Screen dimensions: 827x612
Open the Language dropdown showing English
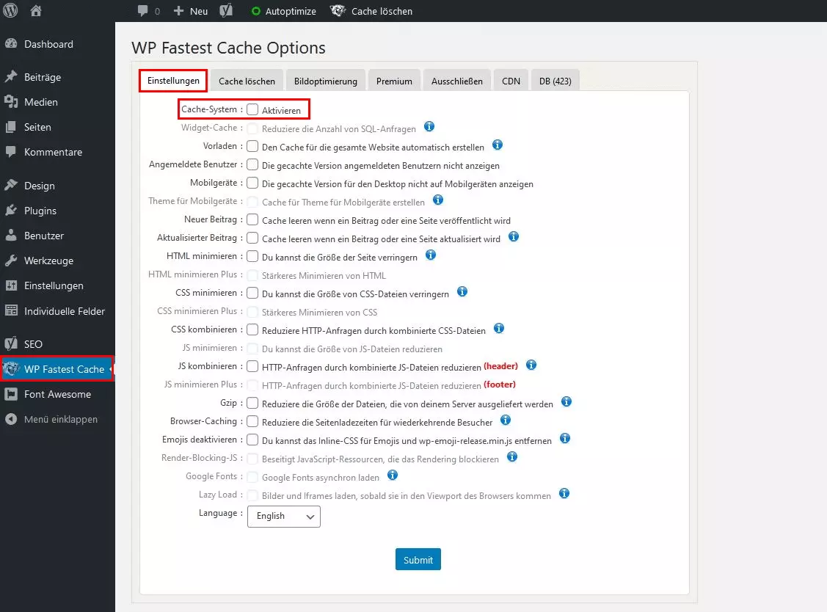pyautogui.click(x=284, y=516)
